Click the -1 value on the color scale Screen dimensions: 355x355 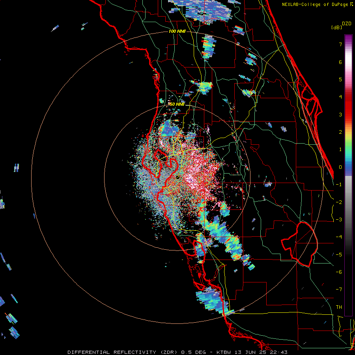click(x=339, y=185)
